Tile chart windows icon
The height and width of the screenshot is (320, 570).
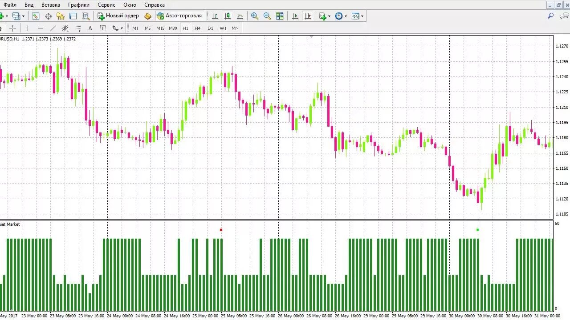coord(280,16)
